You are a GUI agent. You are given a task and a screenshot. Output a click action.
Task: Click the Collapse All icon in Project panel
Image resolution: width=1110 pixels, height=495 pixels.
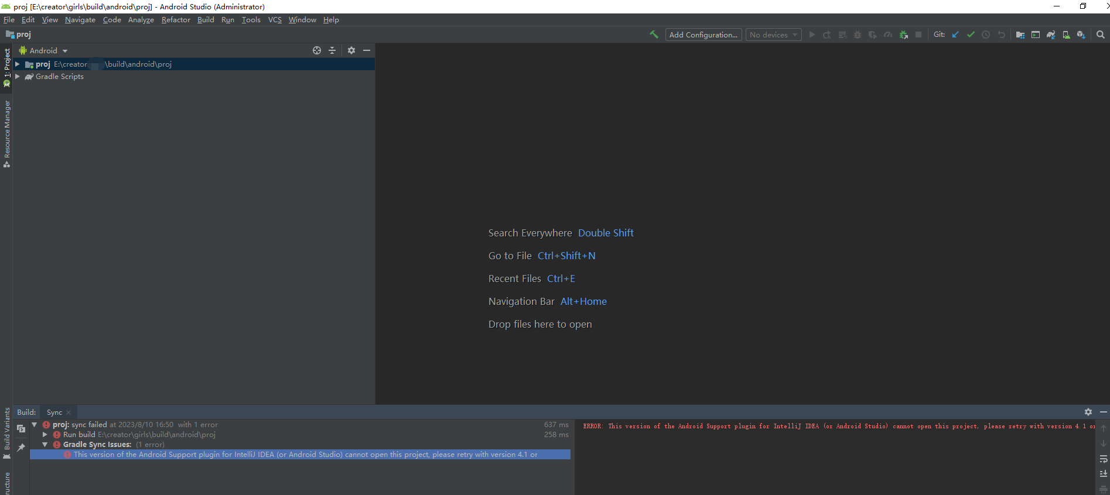pyautogui.click(x=332, y=50)
